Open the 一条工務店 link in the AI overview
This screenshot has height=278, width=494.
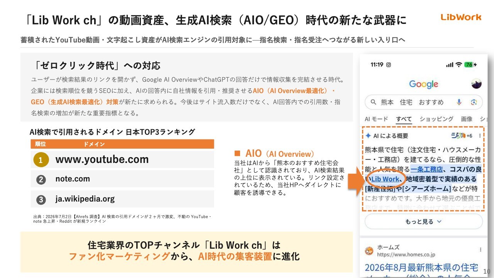(x=426, y=169)
